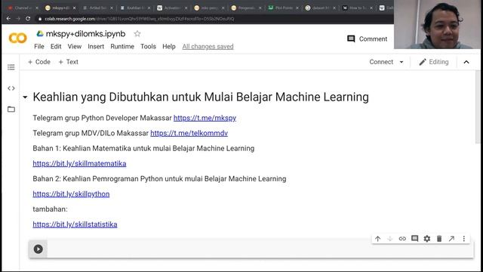Screen dimensions: 483x272
Task: Add a new Code cell
Action: pos(39,62)
